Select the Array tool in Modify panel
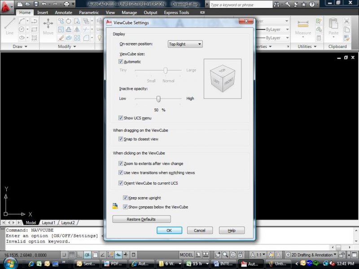359x269 pixels. [x=77, y=38]
